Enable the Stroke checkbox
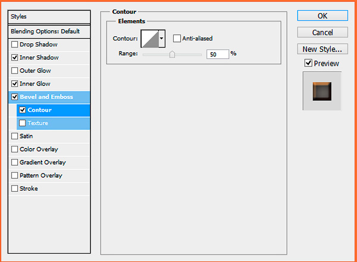Image resolution: width=357 pixels, height=262 pixels. (x=14, y=188)
